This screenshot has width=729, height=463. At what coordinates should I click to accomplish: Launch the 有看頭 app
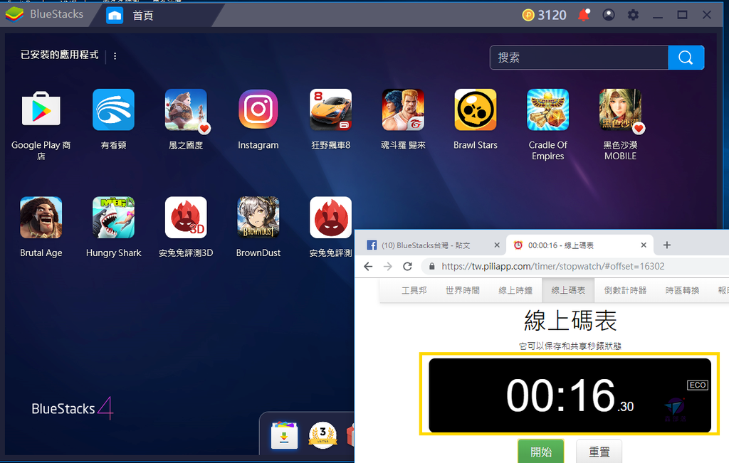coord(113,110)
